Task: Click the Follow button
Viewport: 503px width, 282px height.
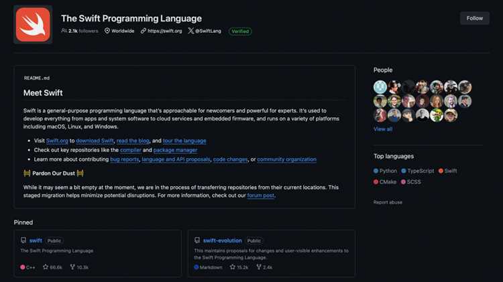Action: (474, 18)
